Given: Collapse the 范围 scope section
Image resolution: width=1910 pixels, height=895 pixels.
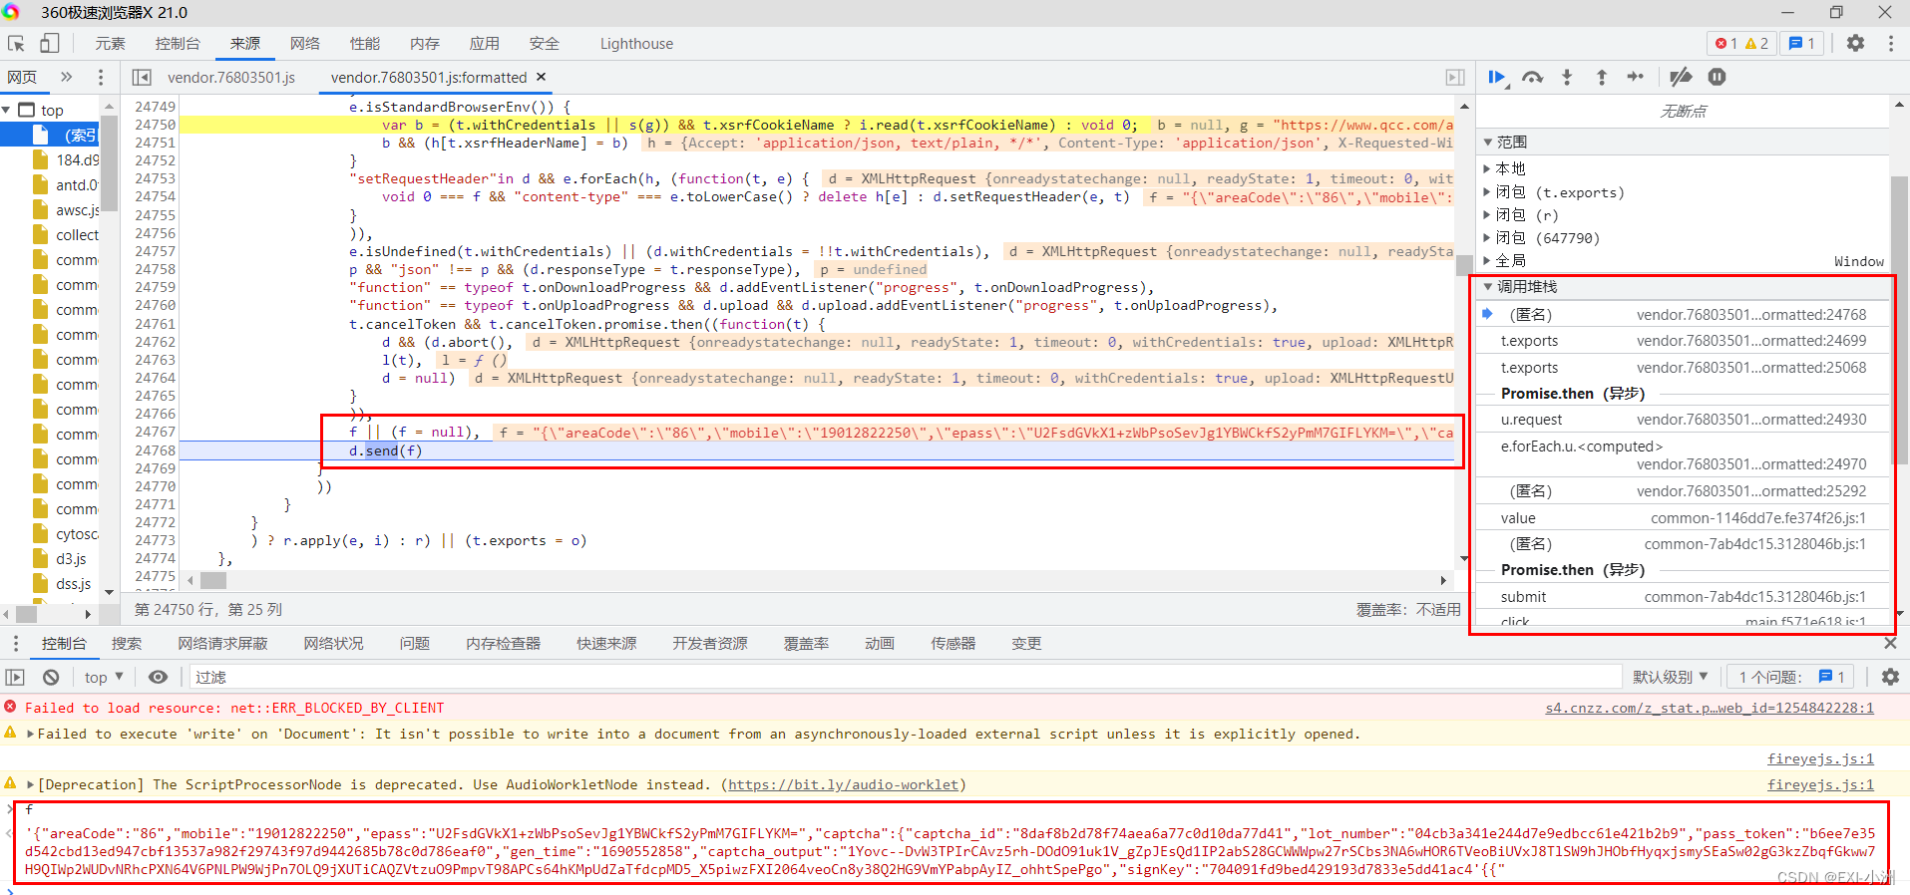Looking at the screenshot, I should pos(1488,143).
